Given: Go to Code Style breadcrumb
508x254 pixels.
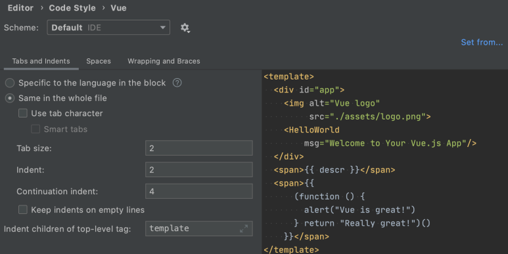Looking at the screenshot, I should tap(72, 8).
